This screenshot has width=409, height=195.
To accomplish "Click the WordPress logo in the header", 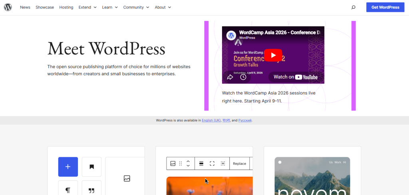I will tap(8, 7).
